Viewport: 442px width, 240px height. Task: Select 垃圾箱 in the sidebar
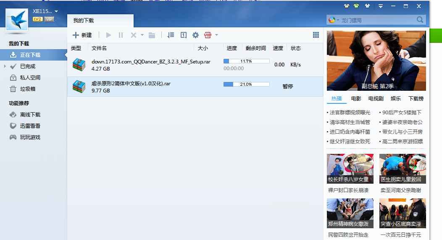click(x=27, y=89)
